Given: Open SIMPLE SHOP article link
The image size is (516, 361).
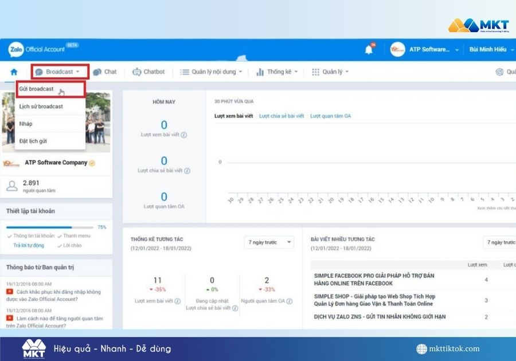Looking at the screenshot, I should click(374, 300).
